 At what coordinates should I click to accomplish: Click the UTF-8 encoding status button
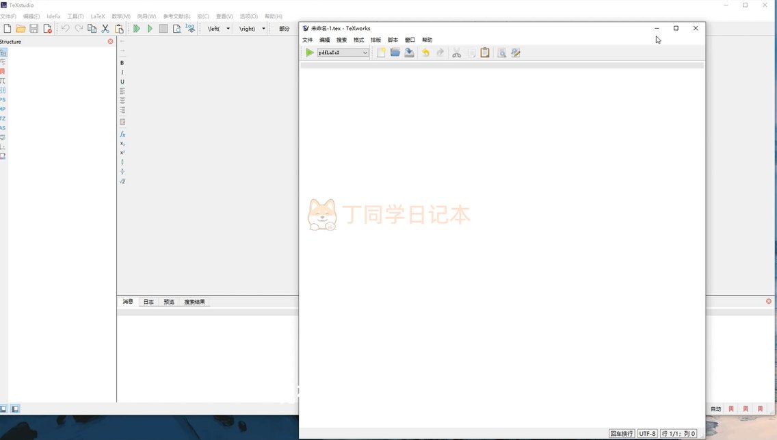pyautogui.click(x=647, y=434)
